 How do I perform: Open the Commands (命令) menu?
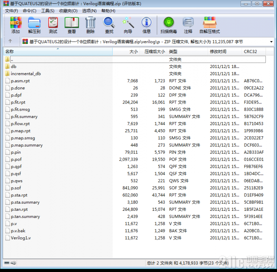tap(29, 11)
